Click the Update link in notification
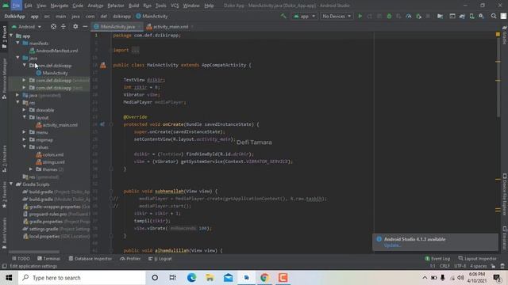 (392, 245)
